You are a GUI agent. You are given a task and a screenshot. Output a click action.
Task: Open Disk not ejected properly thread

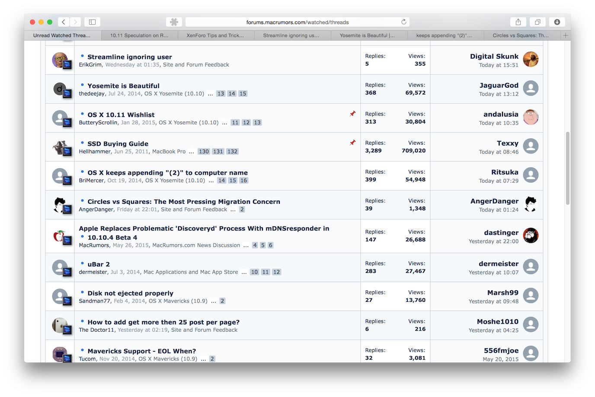tap(131, 293)
